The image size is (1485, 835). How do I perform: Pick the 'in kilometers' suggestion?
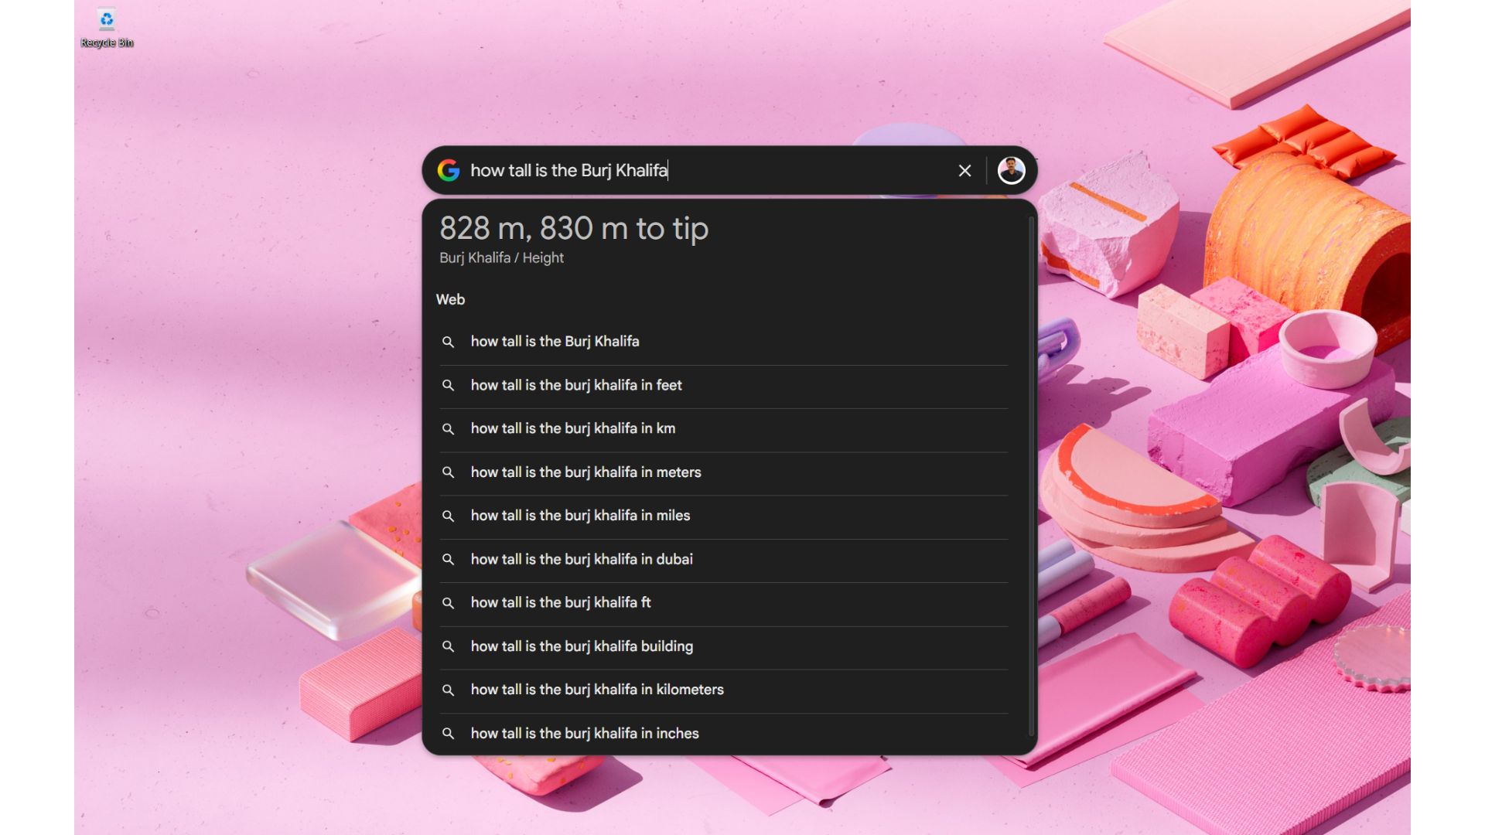(597, 690)
